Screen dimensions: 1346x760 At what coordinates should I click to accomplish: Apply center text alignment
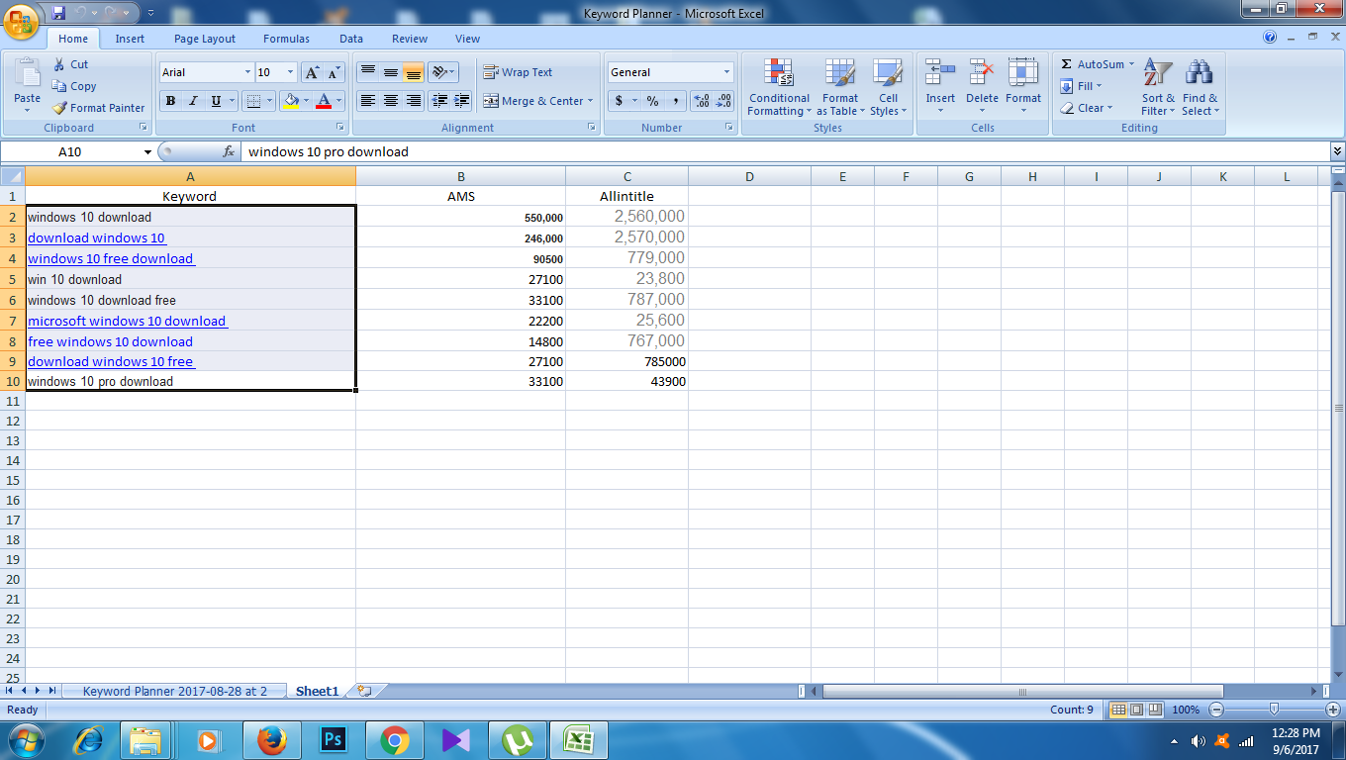pyautogui.click(x=391, y=101)
